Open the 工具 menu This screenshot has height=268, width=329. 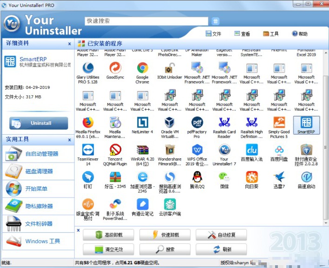point(270,34)
